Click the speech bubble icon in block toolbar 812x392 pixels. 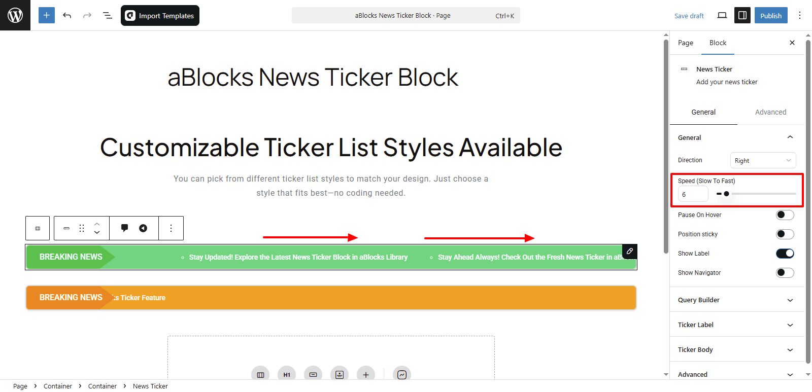[124, 228]
